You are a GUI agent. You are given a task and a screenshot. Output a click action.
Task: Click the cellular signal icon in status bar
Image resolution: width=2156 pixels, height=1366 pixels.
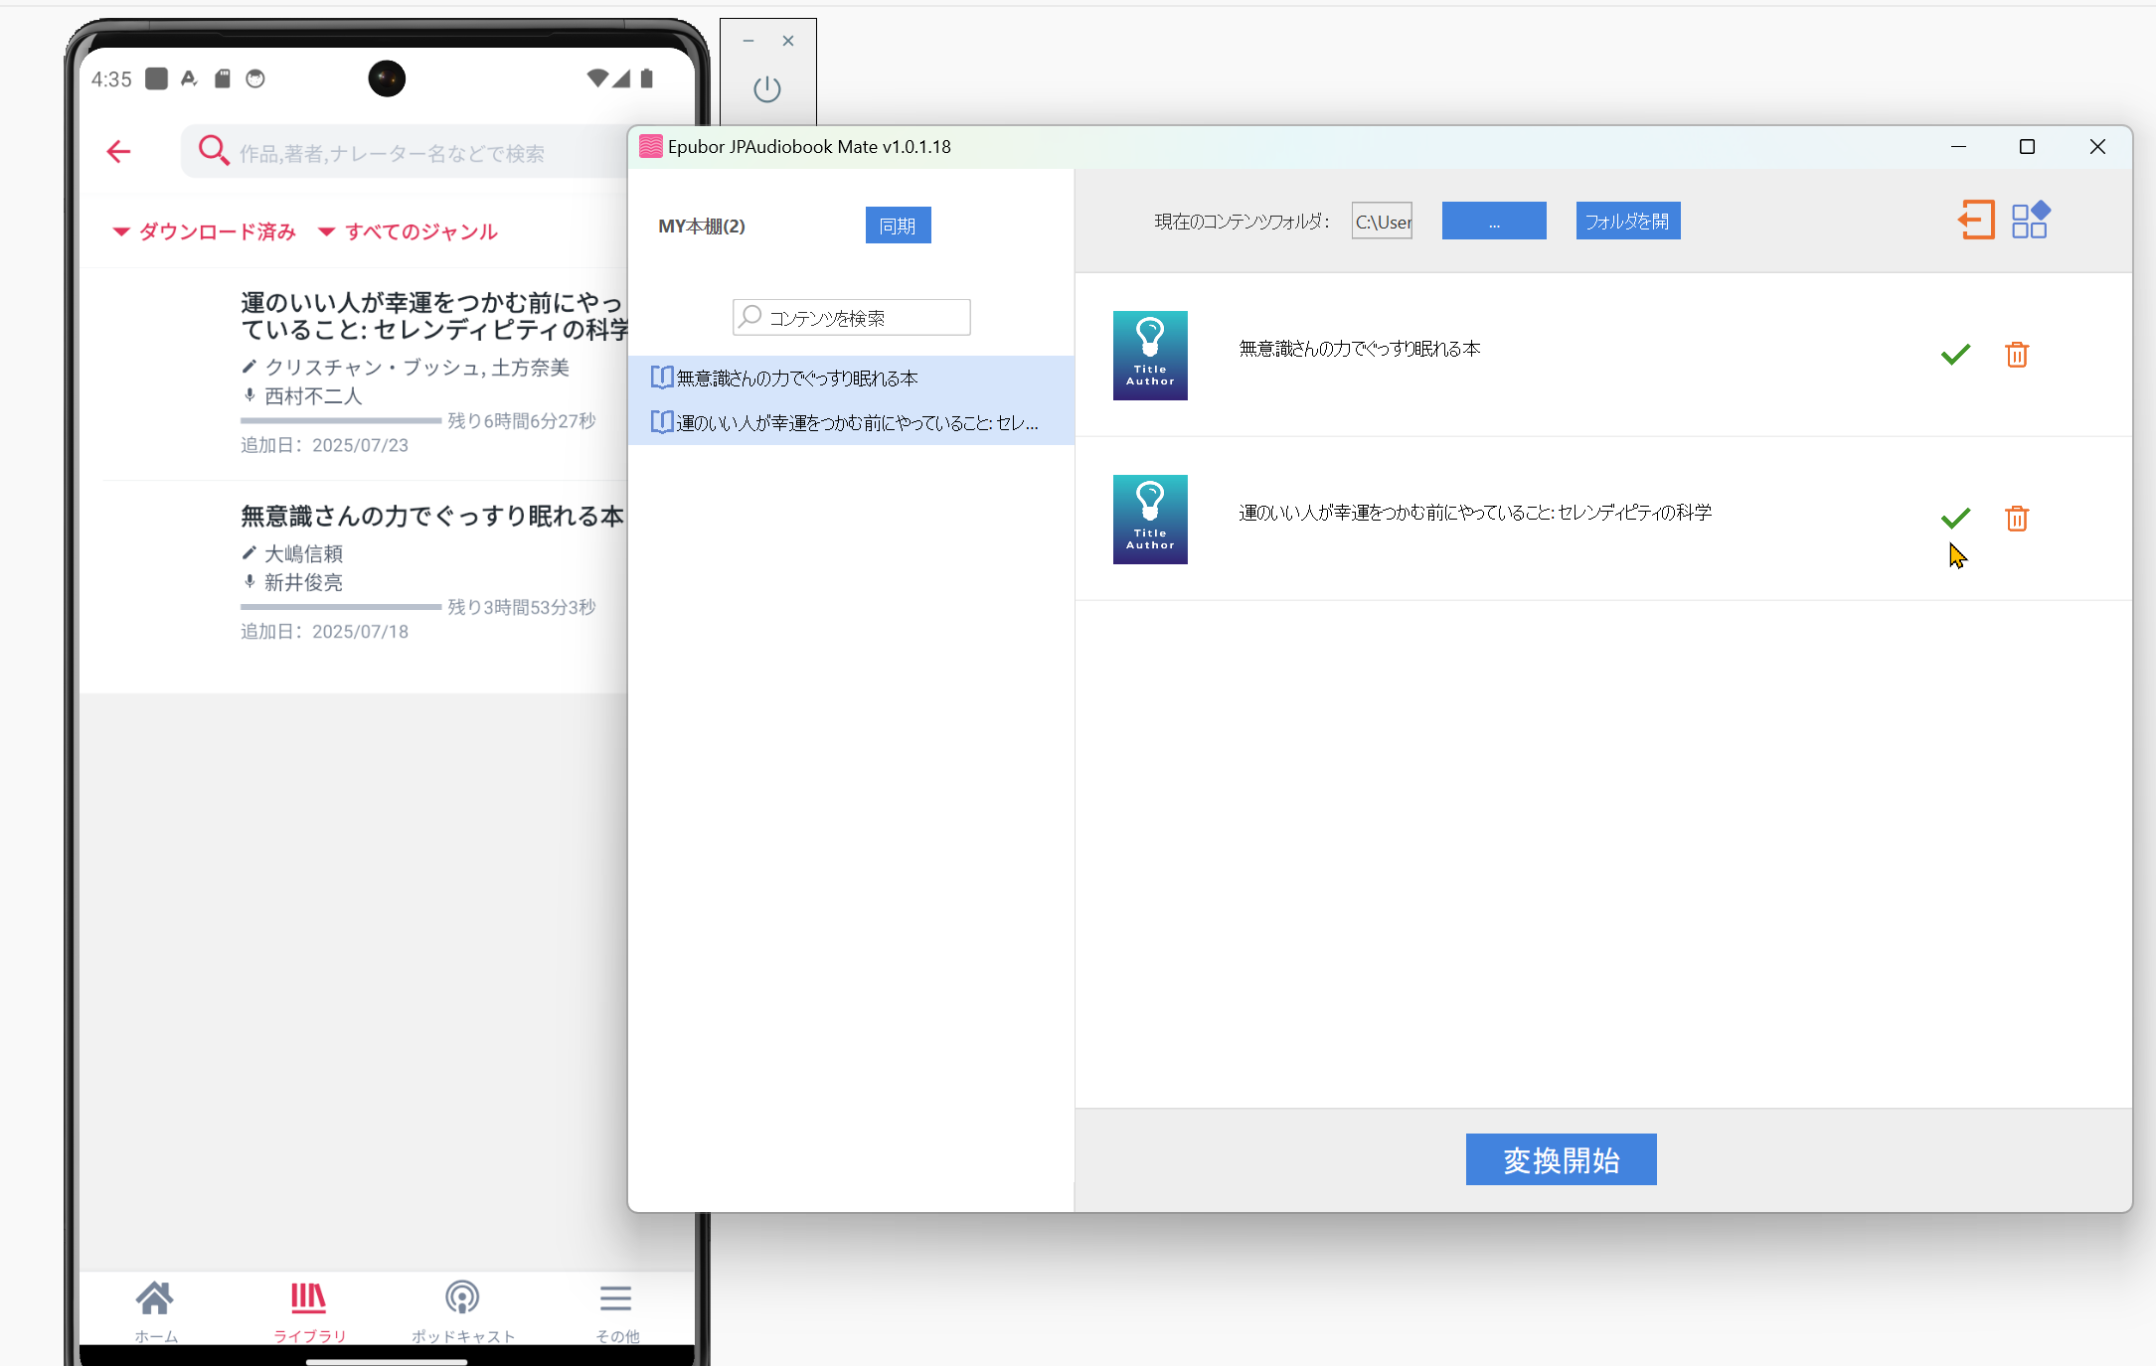tap(621, 78)
